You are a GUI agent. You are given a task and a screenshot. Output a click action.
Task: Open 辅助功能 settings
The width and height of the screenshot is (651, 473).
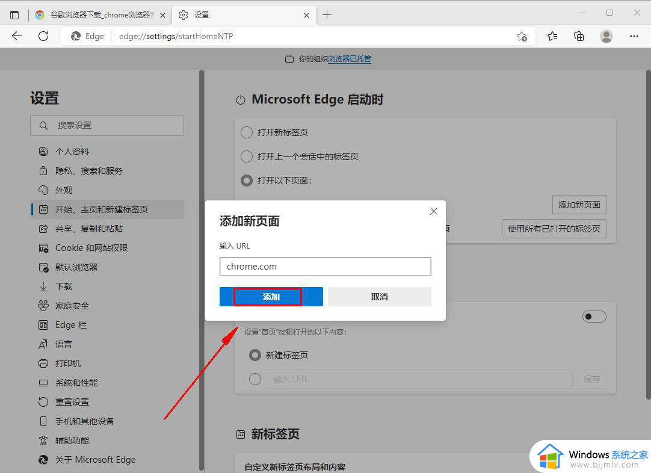pyautogui.click(x=107, y=440)
